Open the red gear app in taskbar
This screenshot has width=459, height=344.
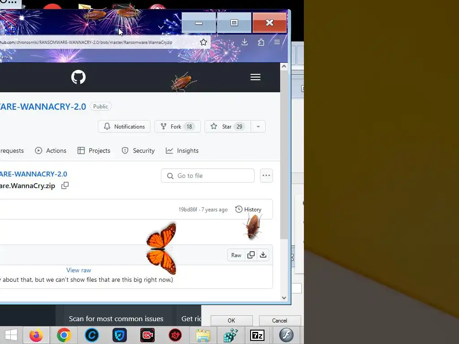pos(175,335)
